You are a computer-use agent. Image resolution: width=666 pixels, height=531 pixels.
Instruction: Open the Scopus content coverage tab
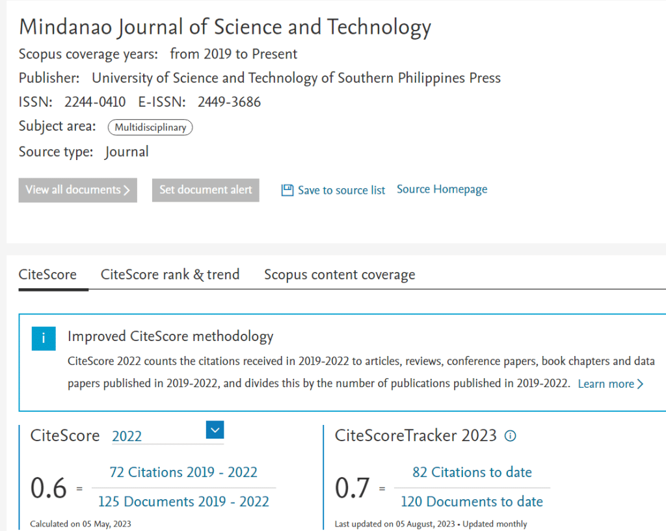click(x=339, y=275)
